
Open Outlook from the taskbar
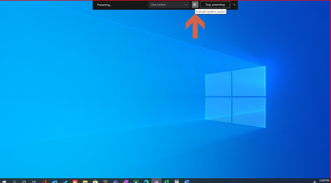click(55, 182)
